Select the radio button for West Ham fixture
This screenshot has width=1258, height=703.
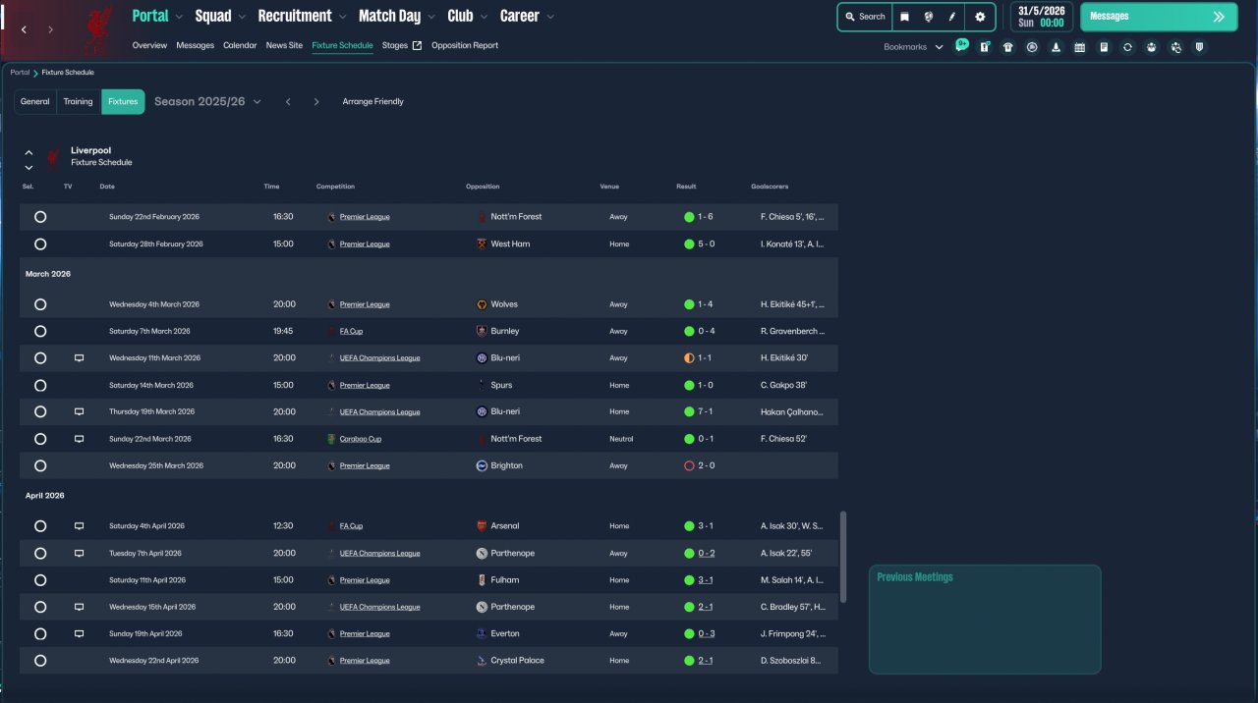[x=40, y=243]
